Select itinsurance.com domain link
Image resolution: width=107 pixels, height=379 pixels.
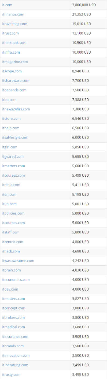pyautogui.click(x=15, y=337)
